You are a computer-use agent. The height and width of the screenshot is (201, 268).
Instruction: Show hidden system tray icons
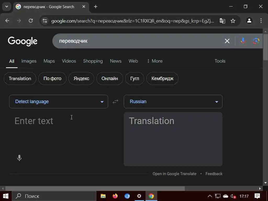click(210, 196)
